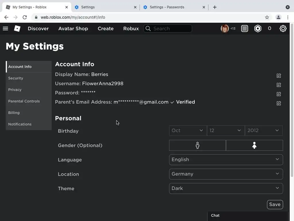Click the Search input field
The image size is (294, 221).
coord(171,28)
